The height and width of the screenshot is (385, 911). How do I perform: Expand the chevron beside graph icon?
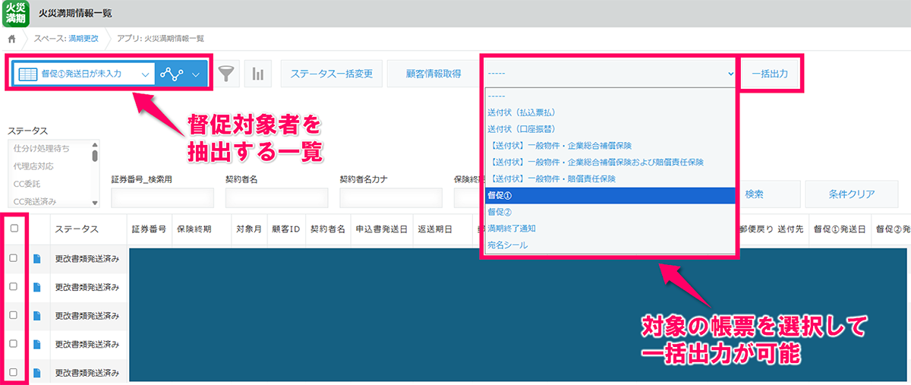(196, 74)
